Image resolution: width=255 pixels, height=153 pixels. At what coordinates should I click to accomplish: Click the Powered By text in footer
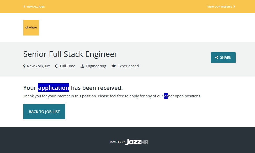click(117, 142)
